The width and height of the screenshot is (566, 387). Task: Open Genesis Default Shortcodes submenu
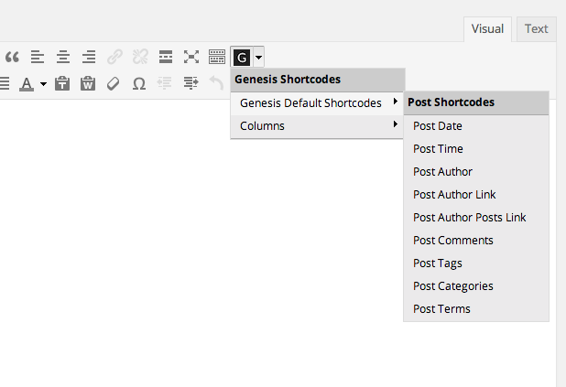[x=317, y=103]
